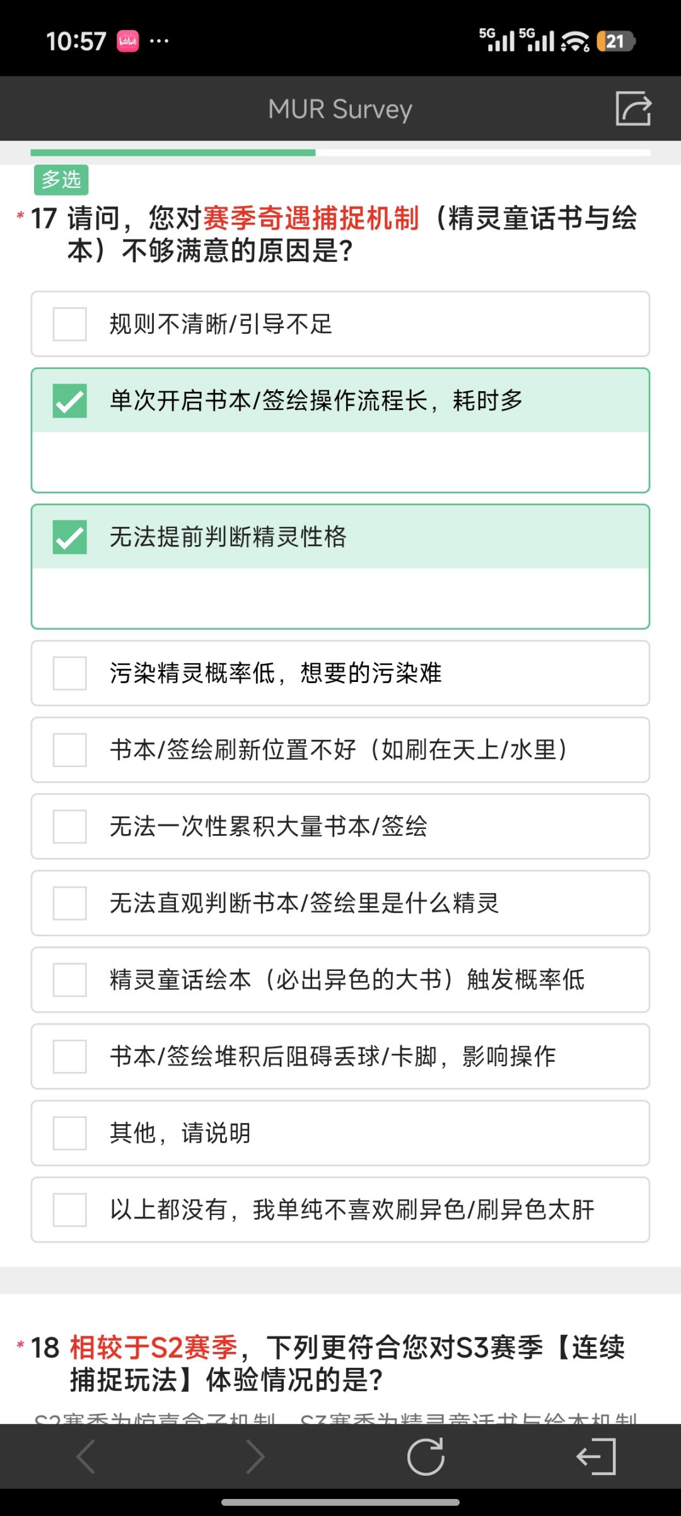Click the green survey progress bar
The image size is (681, 1516).
coord(173,153)
